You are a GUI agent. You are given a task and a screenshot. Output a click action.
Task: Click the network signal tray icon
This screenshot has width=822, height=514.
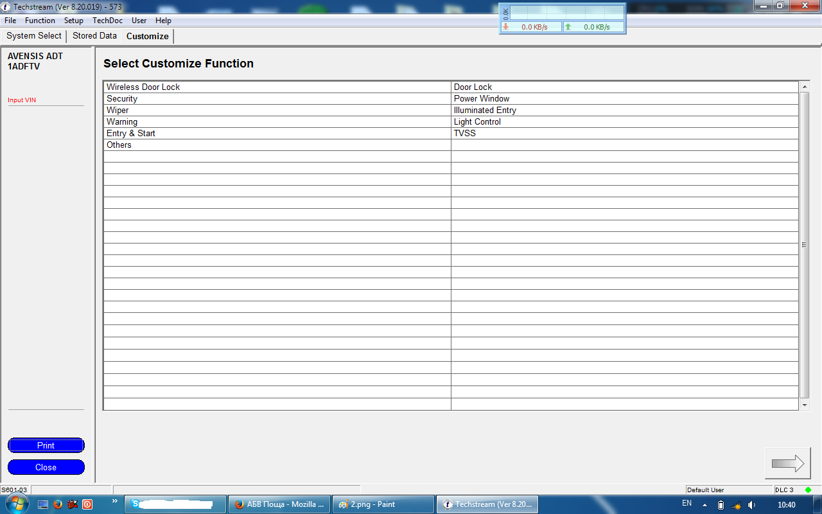click(x=736, y=505)
